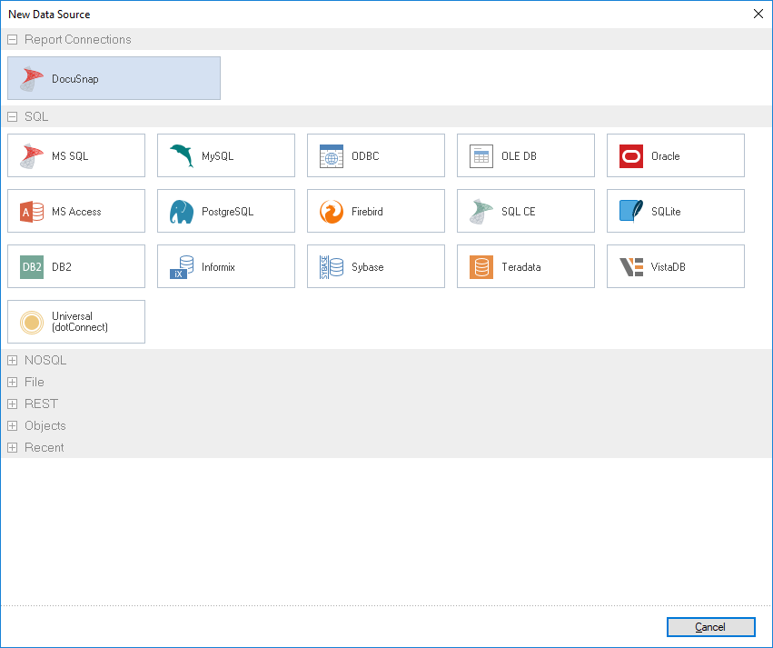
Task: Click the Informix label text
Action: point(218,267)
